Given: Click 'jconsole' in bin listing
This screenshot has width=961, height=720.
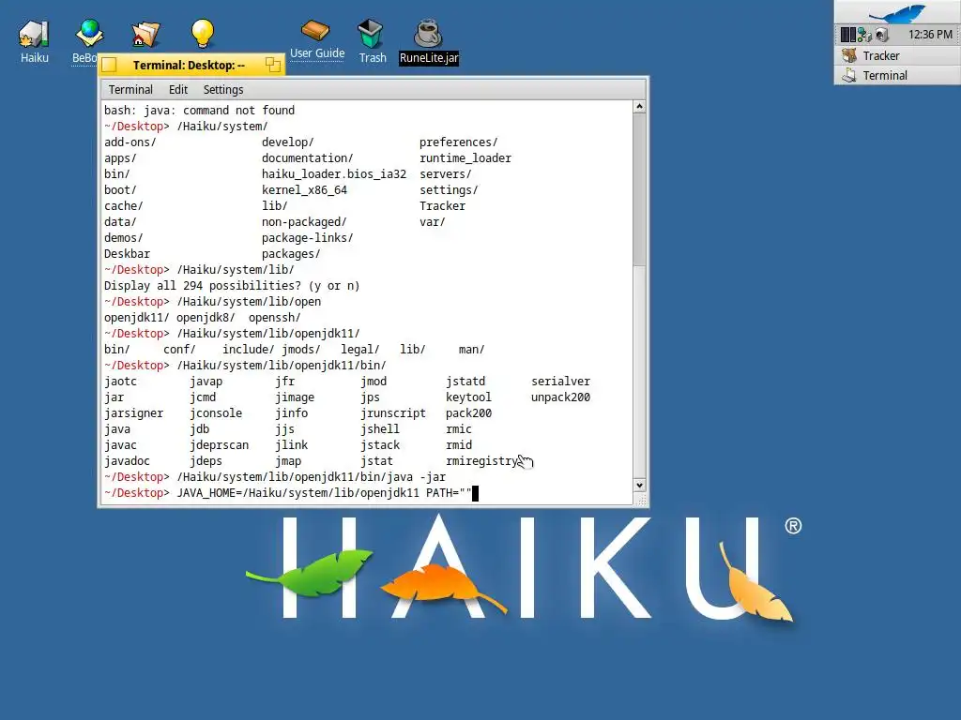Looking at the screenshot, I should click(216, 413).
